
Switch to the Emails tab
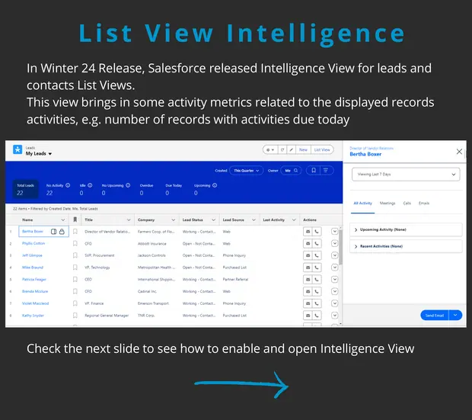424,204
